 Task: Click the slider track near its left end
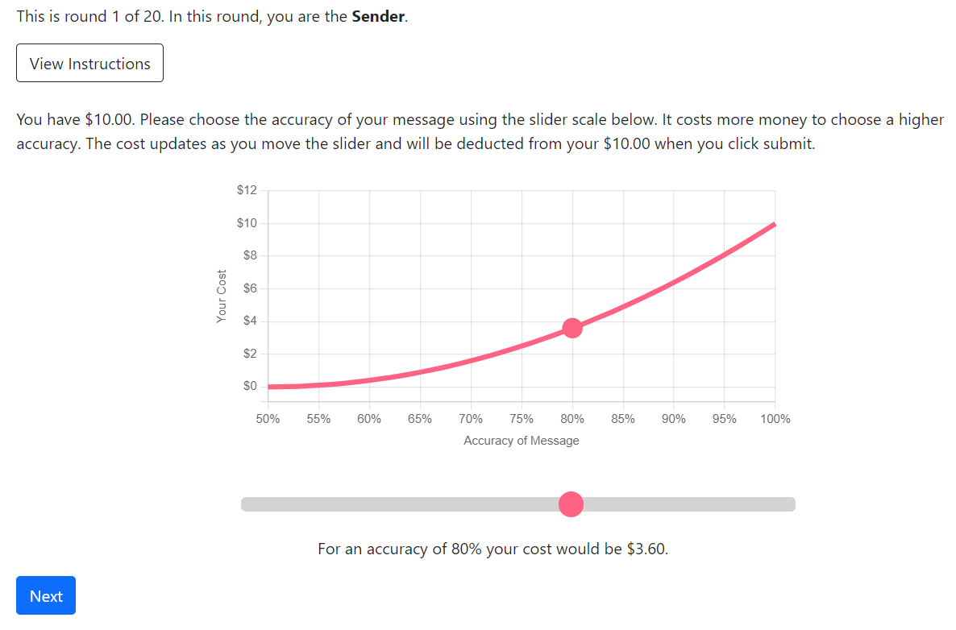pyautogui.click(x=256, y=504)
